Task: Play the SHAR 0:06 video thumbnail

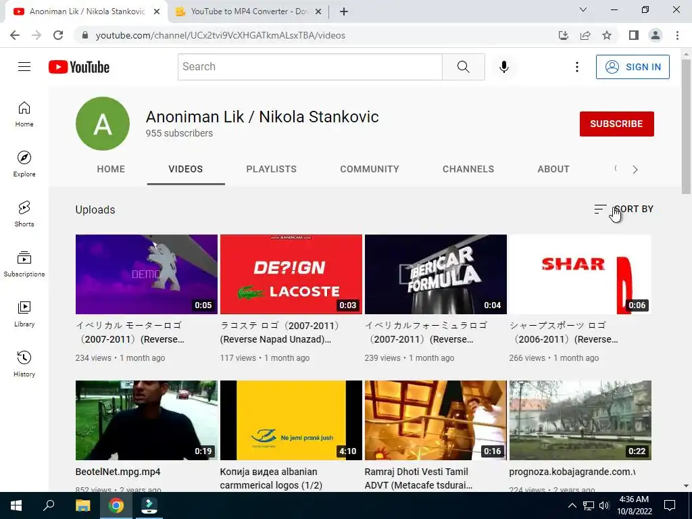Action: click(580, 274)
